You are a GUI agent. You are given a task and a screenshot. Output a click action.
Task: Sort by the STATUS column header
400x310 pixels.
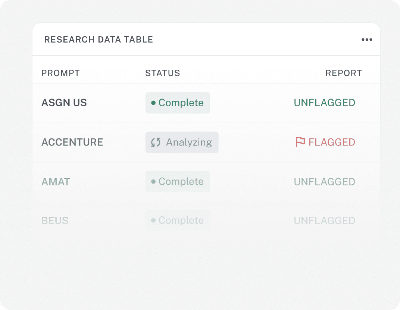[163, 73]
